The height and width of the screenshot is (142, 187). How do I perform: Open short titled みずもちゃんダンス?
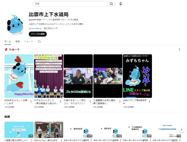(x=46, y=102)
